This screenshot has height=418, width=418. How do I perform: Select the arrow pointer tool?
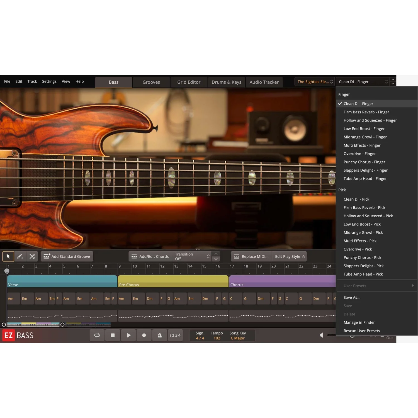[8, 256]
